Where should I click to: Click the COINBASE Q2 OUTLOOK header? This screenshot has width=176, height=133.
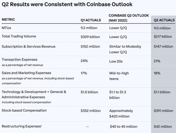click(129, 18)
